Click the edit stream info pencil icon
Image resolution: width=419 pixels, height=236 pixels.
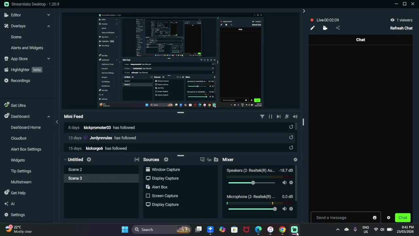pyautogui.click(x=313, y=28)
